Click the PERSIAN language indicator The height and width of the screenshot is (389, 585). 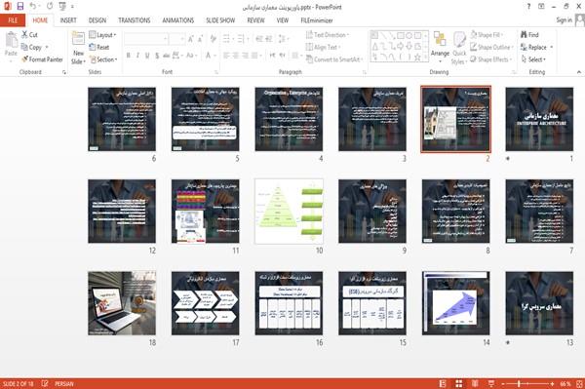click(64, 383)
